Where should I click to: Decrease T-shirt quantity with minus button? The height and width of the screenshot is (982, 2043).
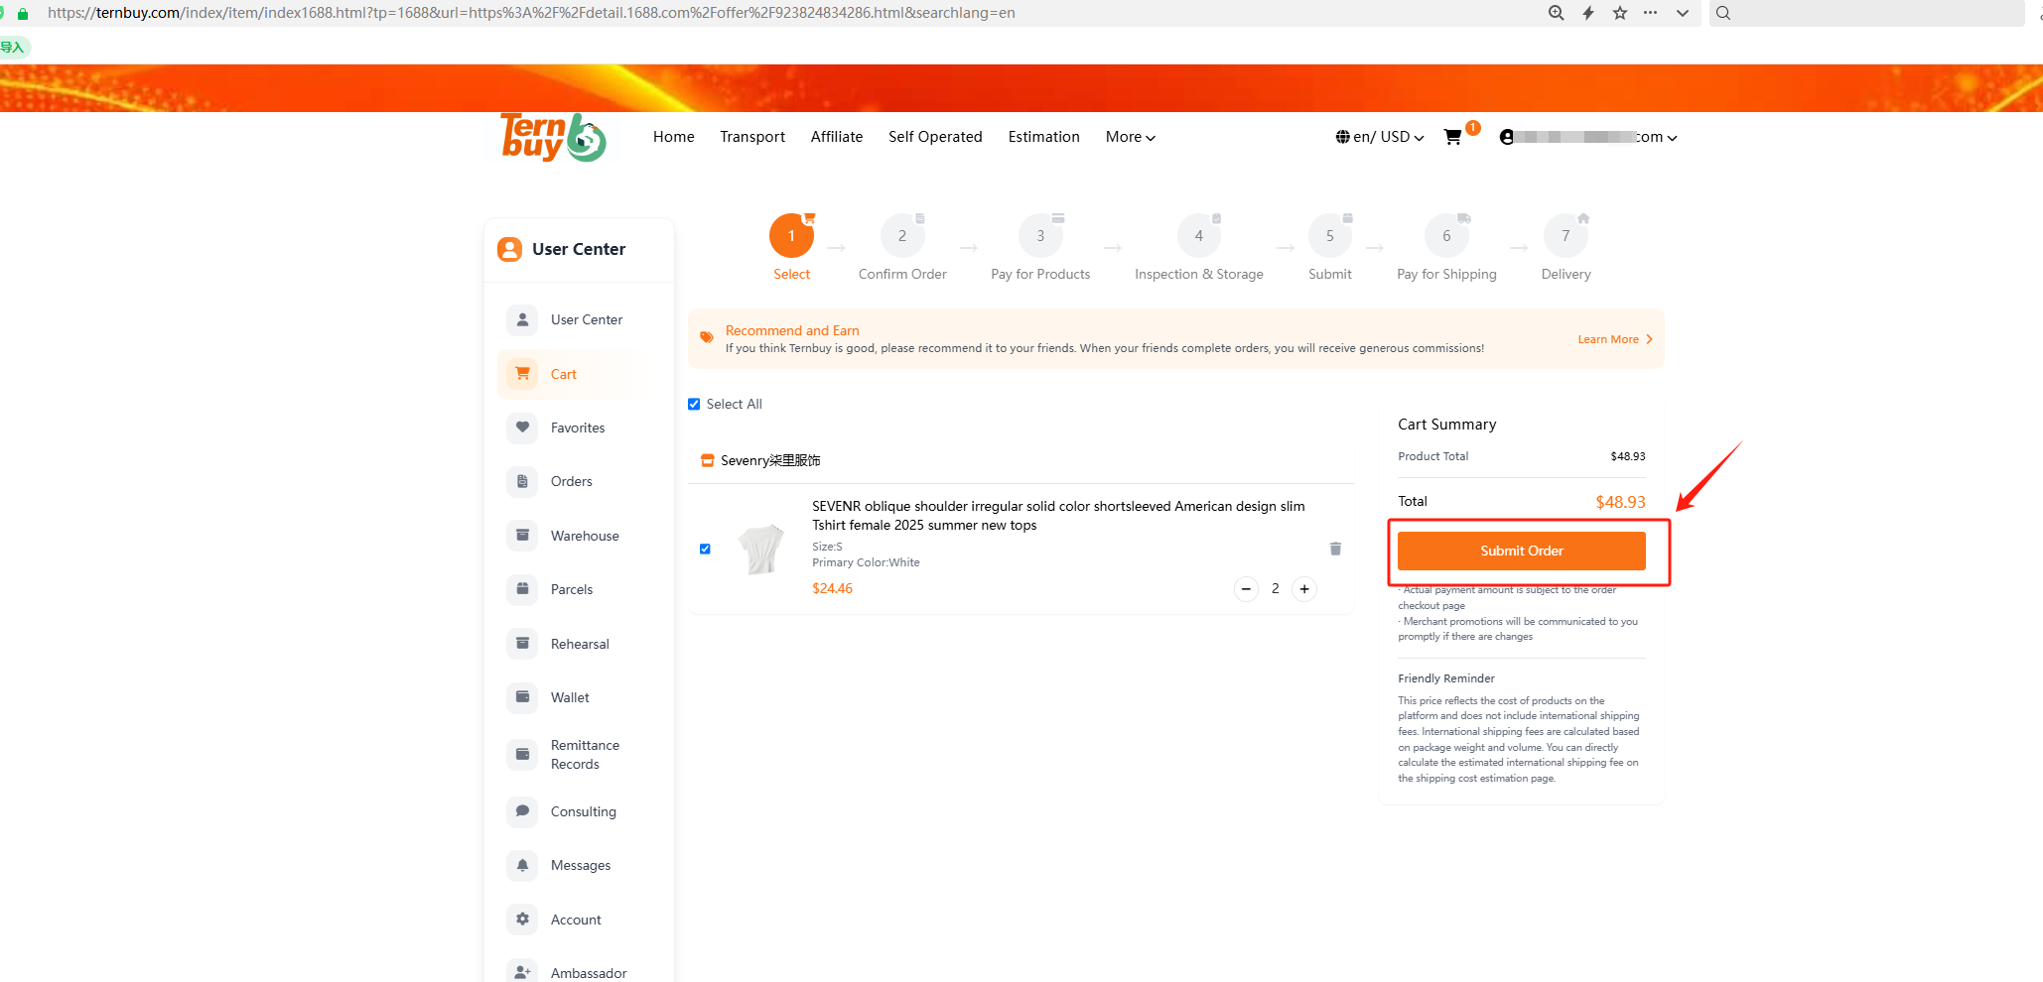(1246, 589)
